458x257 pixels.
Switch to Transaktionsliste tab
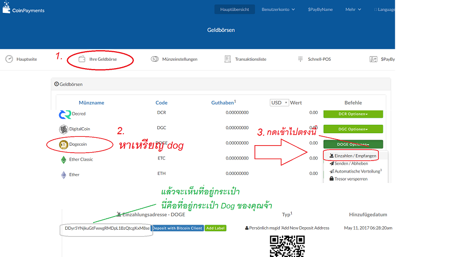coord(245,59)
